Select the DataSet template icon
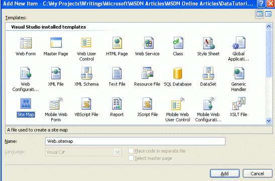This screenshot has width=275, height=181. (x=208, y=73)
